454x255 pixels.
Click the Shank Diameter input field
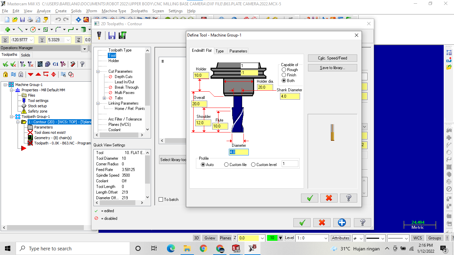point(290,96)
